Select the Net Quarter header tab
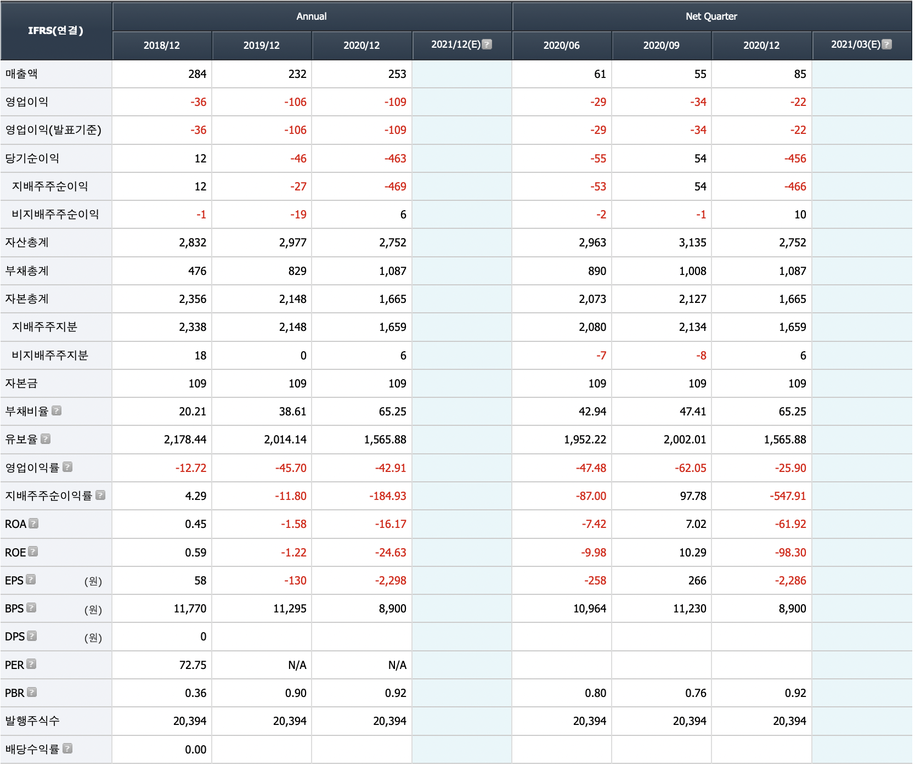The image size is (915, 765). [711, 16]
